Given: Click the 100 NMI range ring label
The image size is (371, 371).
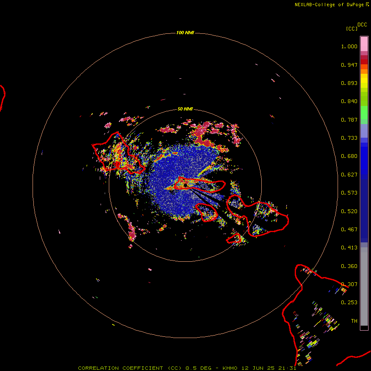Looking at the screenshot, I should [x=185, y=33].
